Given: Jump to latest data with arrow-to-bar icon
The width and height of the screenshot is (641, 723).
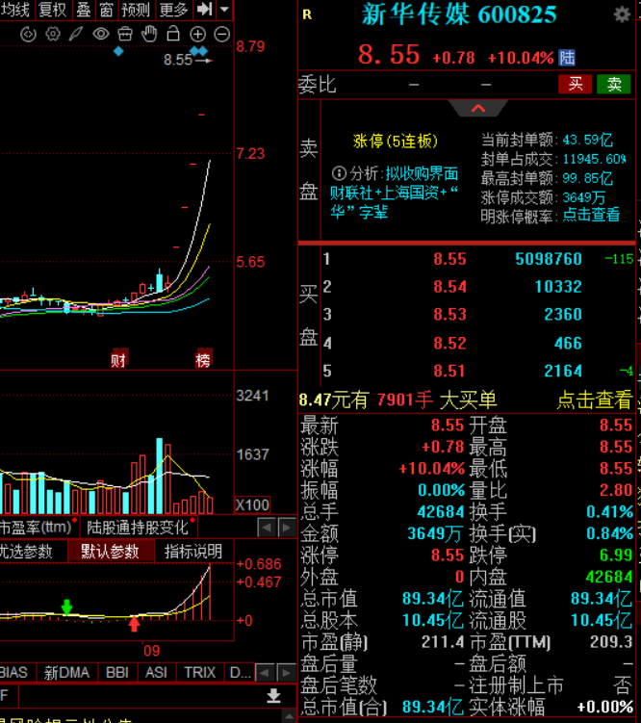Looking at the screenshot, I should tap(204, 10).
